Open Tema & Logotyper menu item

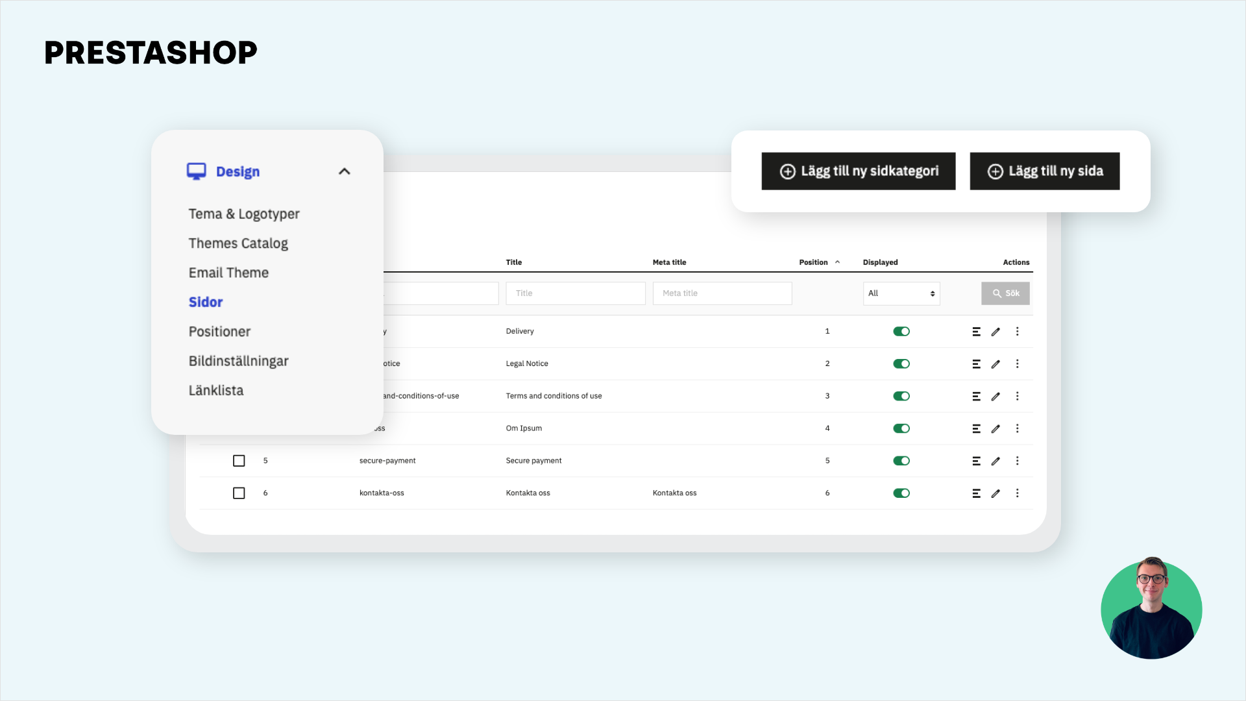244,214
